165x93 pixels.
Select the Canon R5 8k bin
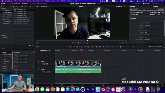tap(6, 18)
